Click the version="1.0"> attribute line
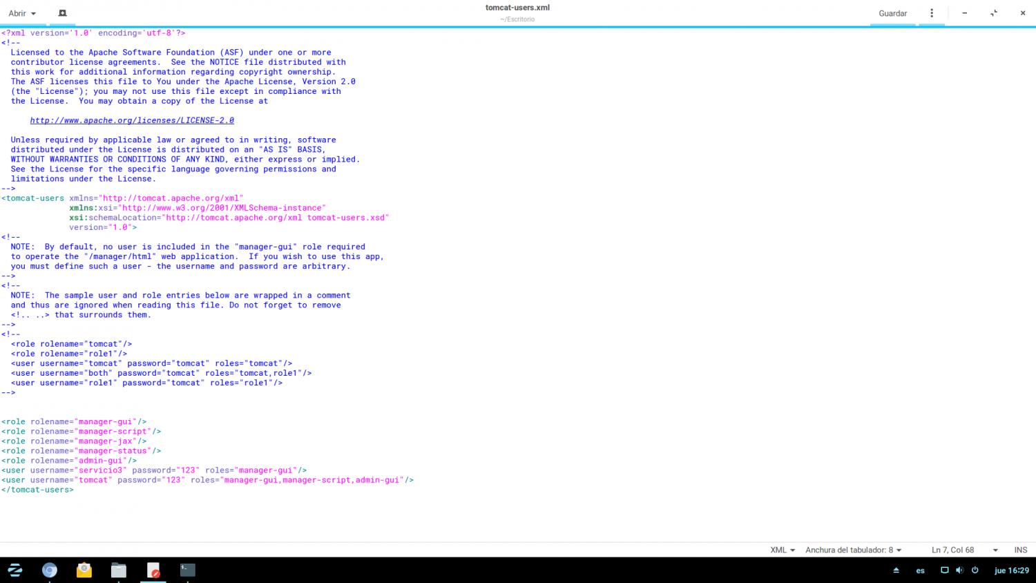The height and width of the screenshot is (583, 1036). (x=103, y=227)
